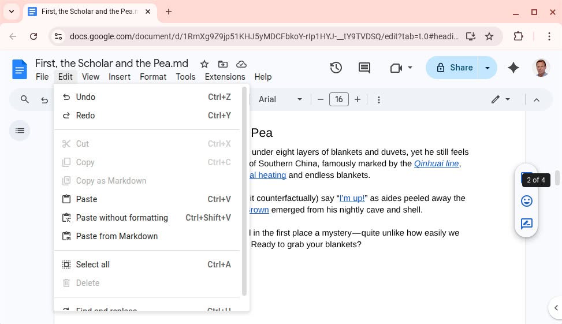
Task: Open the Extensions menu
Action: [225, 77]
